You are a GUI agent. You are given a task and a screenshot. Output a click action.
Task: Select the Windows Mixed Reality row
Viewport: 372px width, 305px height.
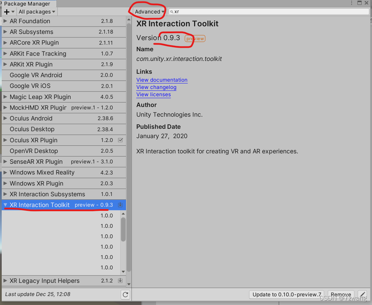tap(64, 172)
